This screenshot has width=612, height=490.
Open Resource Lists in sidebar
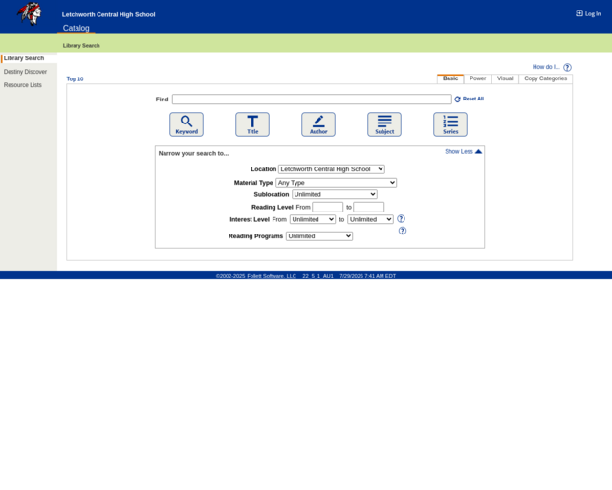tap(23, 85)
